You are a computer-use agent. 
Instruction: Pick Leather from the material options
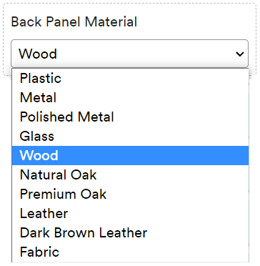[130, 213]
